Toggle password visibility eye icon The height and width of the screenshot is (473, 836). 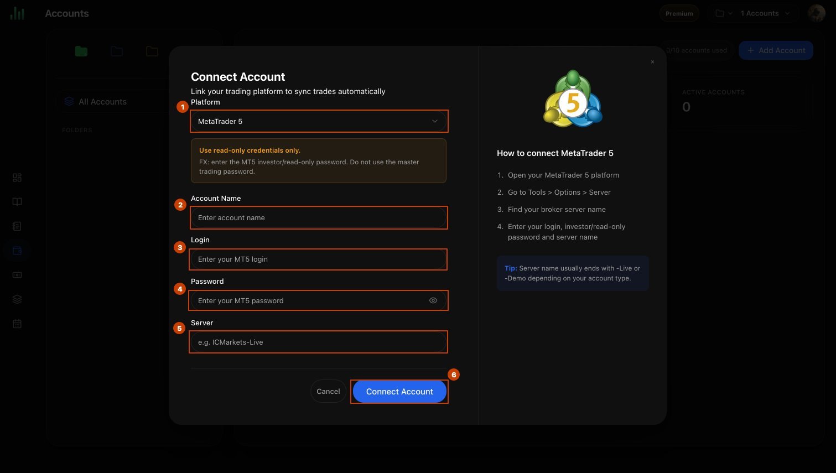click(433, 300)
